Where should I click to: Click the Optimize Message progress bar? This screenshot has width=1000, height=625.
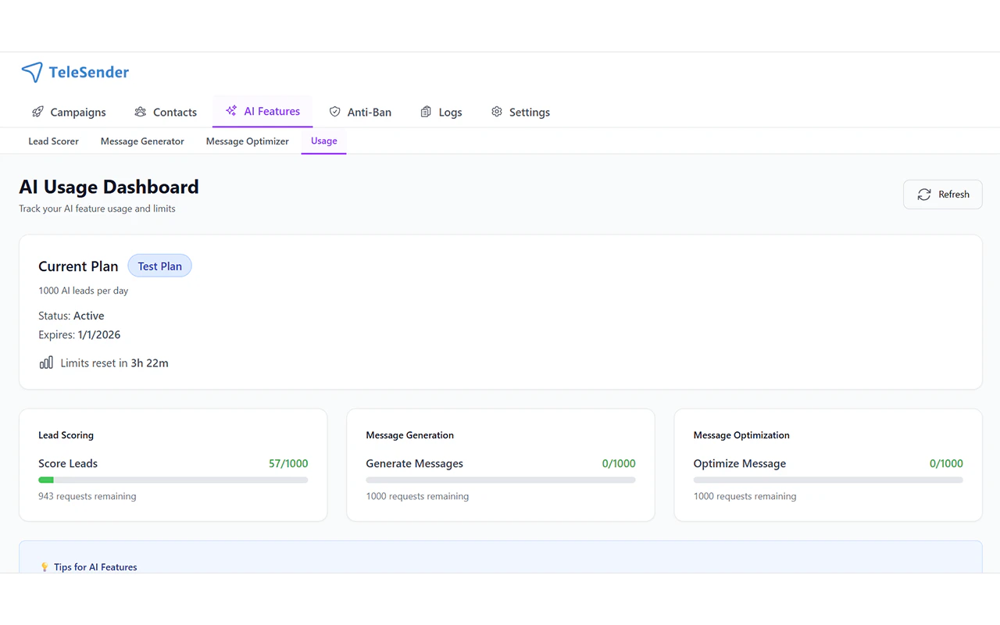click(x=828, y=480)
